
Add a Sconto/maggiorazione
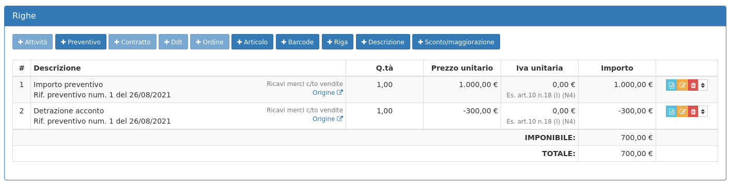456,42
